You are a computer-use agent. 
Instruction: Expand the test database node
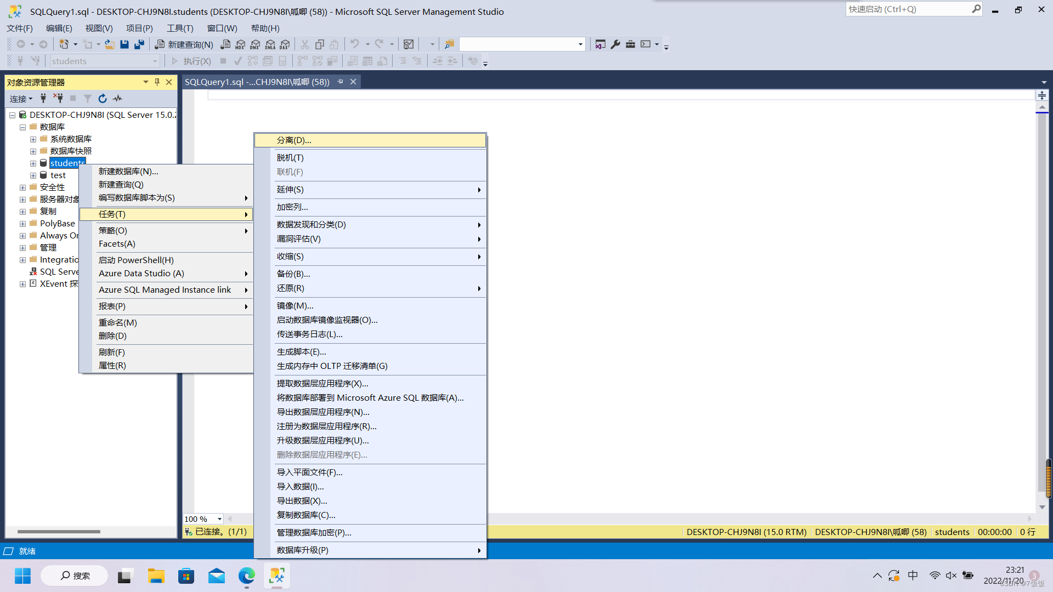click(33, 175)
